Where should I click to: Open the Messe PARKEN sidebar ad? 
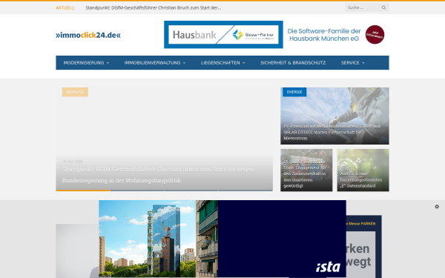click(364, 247)
